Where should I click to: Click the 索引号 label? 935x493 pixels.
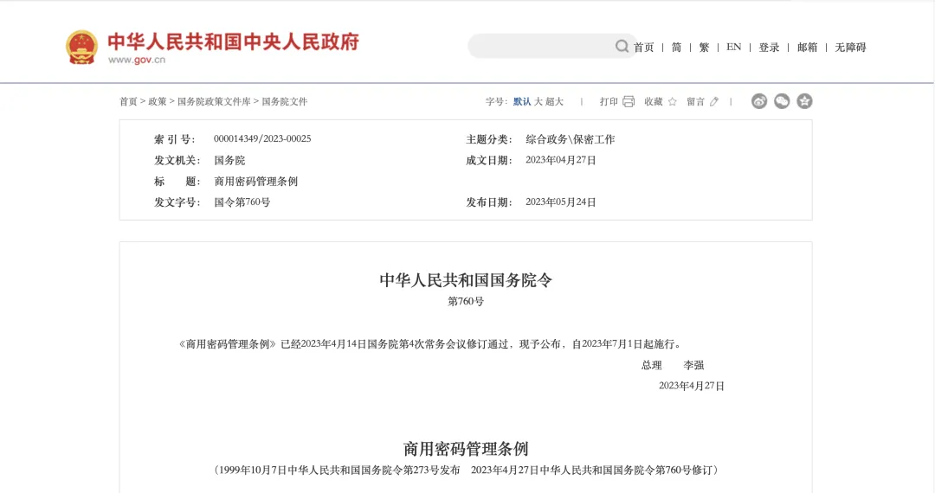coord(175,139)
